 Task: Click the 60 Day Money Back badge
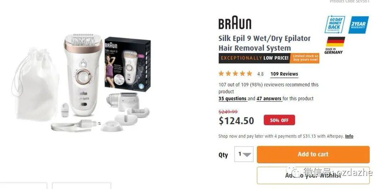tap(335, 25)
